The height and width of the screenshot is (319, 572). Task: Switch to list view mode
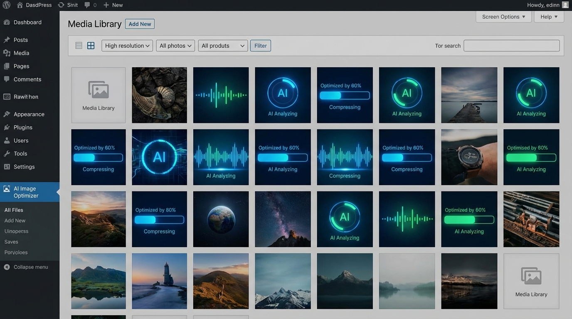(79, 45)
